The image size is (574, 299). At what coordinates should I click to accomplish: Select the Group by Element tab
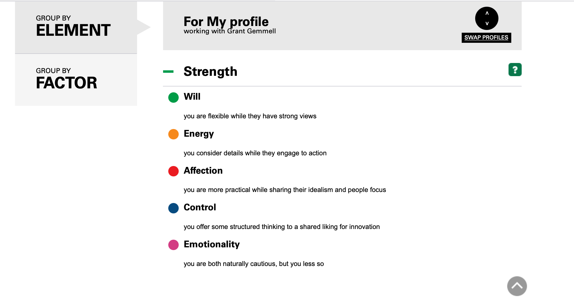[x=76, y=27]
